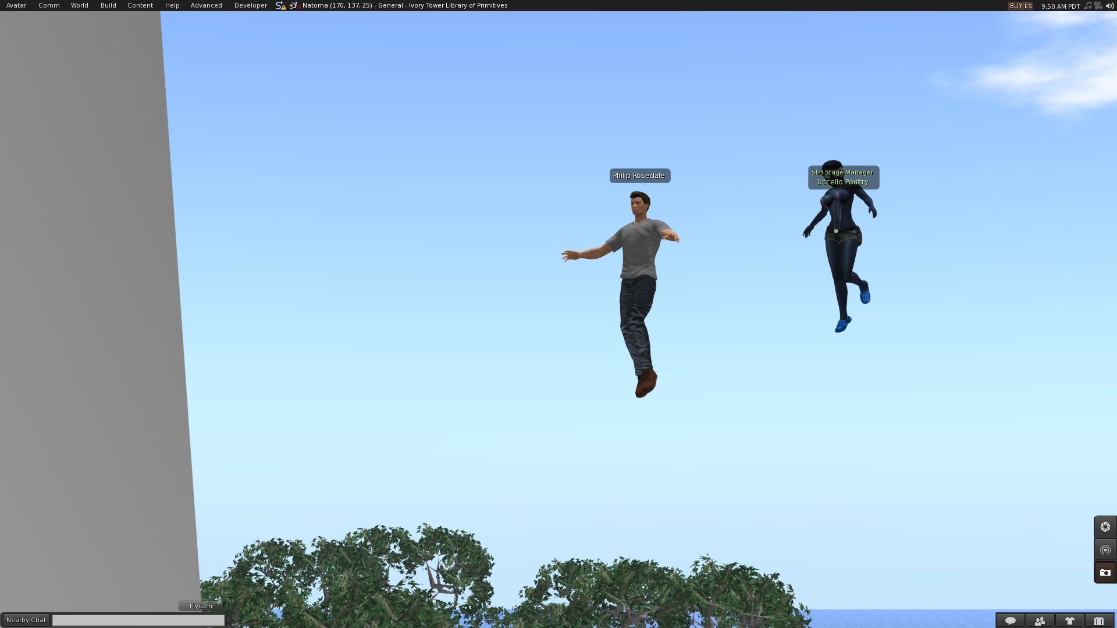Click the snapshot camera icon button

[x=1105, y=572]
